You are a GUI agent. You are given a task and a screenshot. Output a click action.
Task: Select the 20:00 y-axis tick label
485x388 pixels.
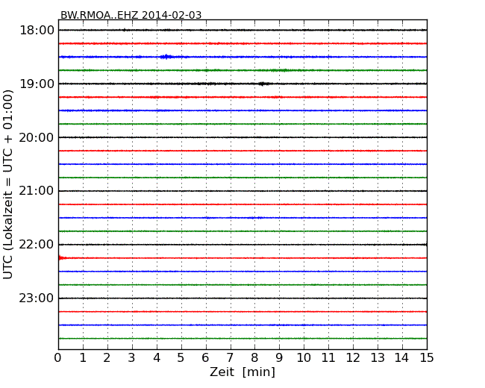(x=36, y=137)
